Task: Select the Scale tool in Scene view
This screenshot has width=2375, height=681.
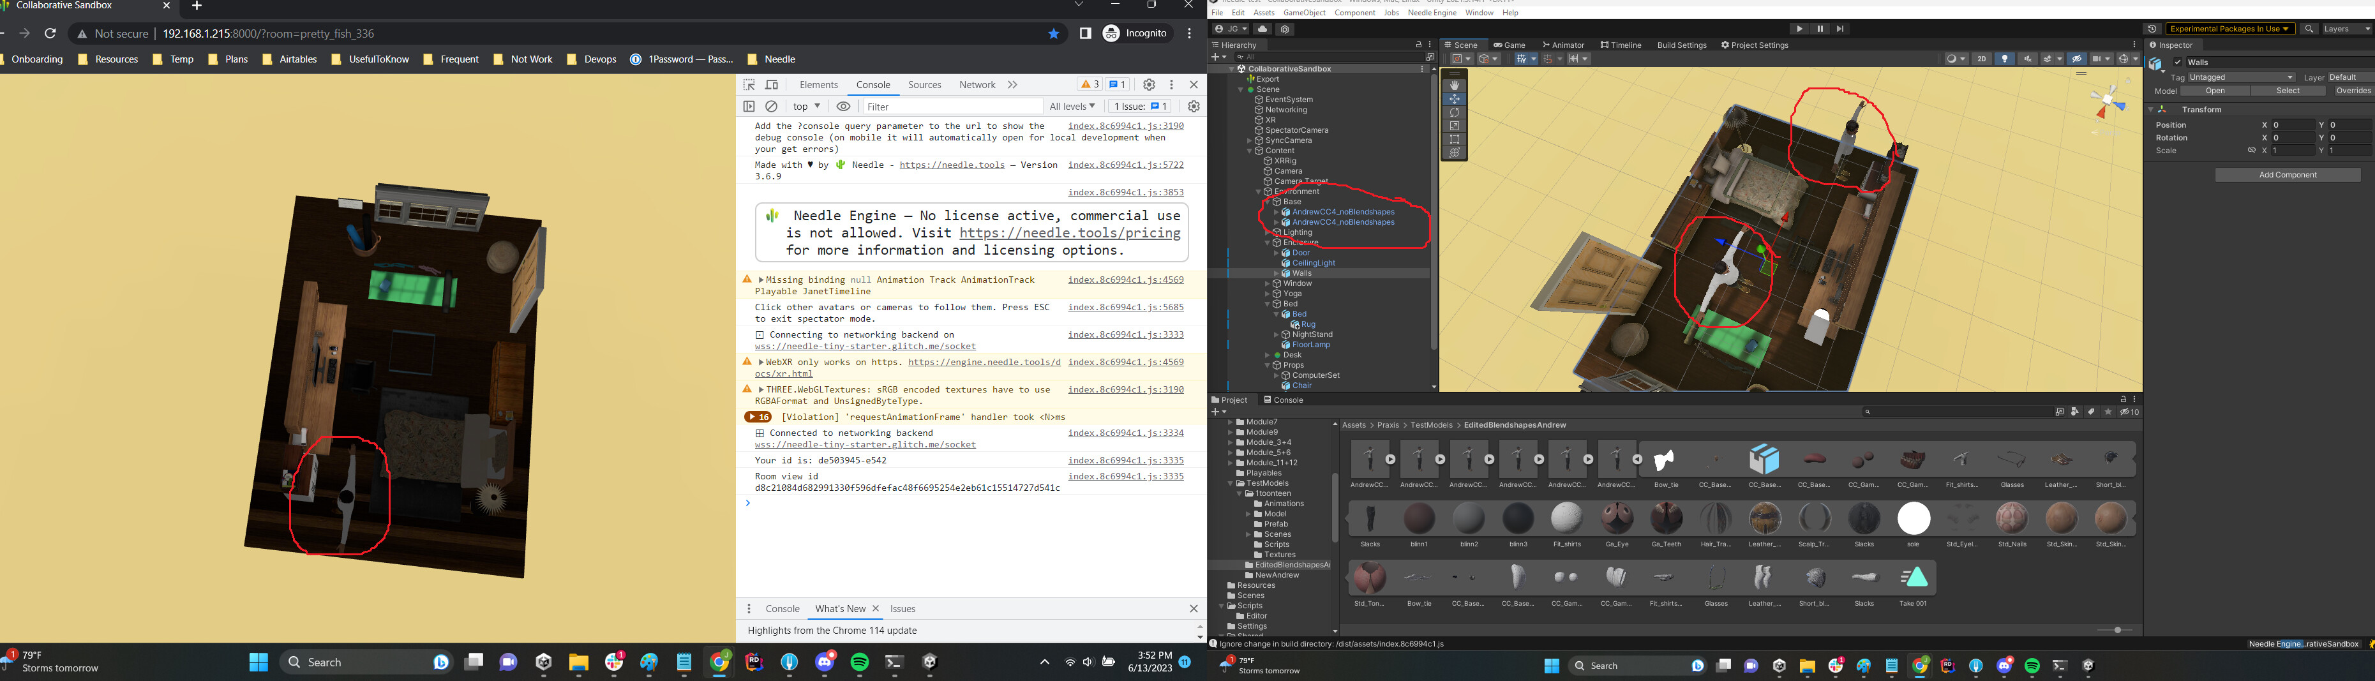Action: click(x=1454, y=126)
